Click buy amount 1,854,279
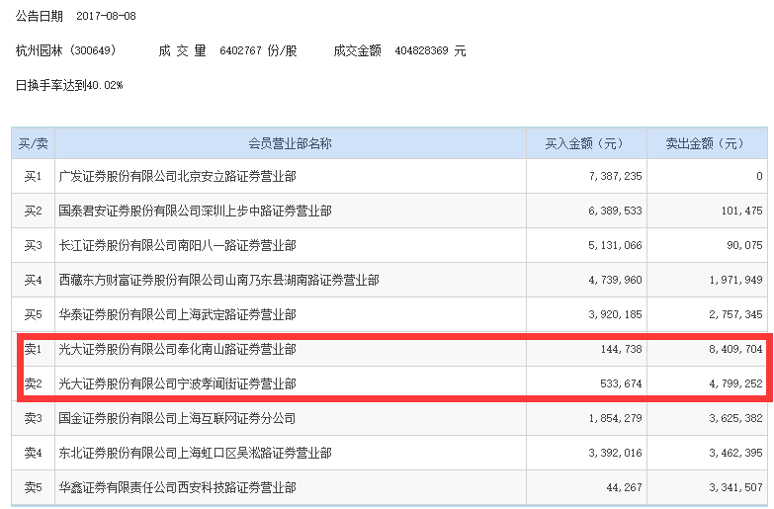Screen dimensions: 774x509 pos(616,418)
